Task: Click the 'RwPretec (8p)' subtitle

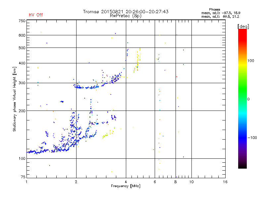Action: pos(126,16)
